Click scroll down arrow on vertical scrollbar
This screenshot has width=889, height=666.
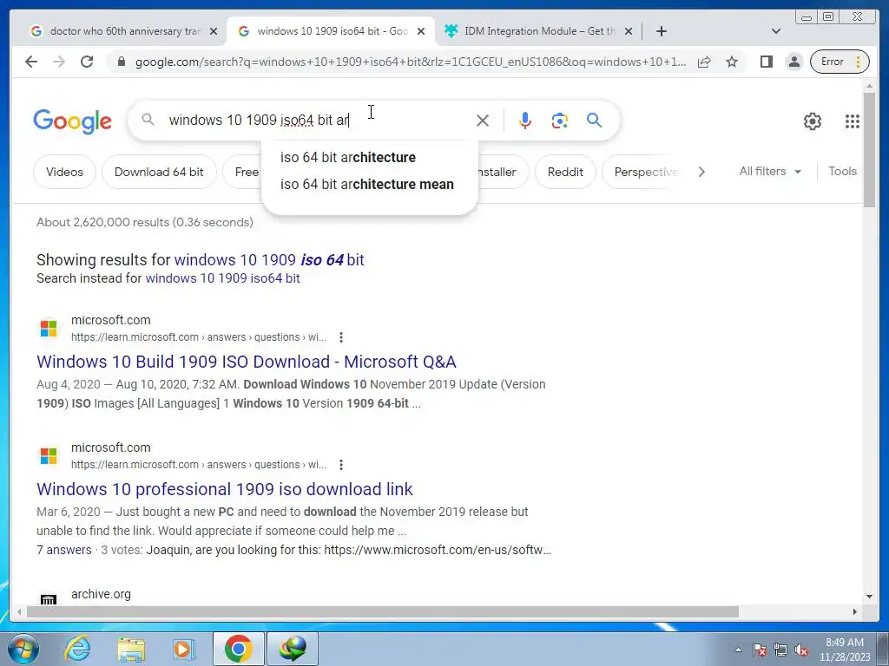coord(869,597)
